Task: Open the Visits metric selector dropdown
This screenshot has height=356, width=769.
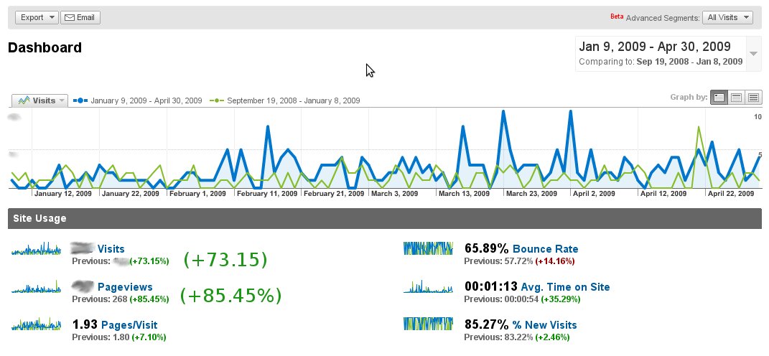Action: click(39, 100)
